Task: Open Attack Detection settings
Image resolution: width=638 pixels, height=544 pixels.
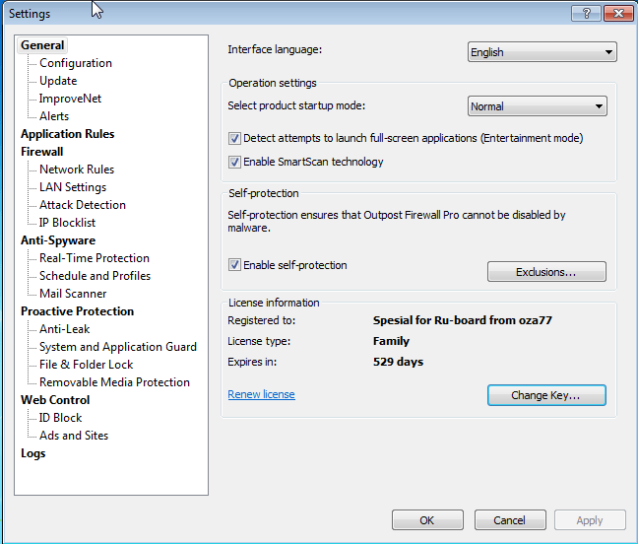Action: [83, 205]
